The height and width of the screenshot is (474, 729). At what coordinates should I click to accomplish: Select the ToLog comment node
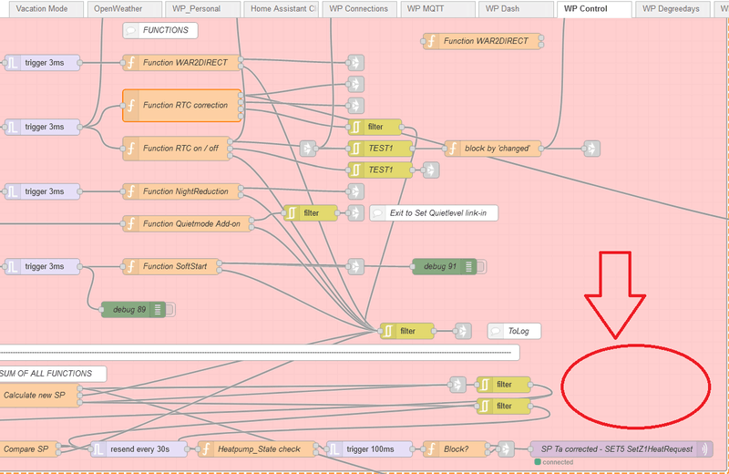point(514,331)
